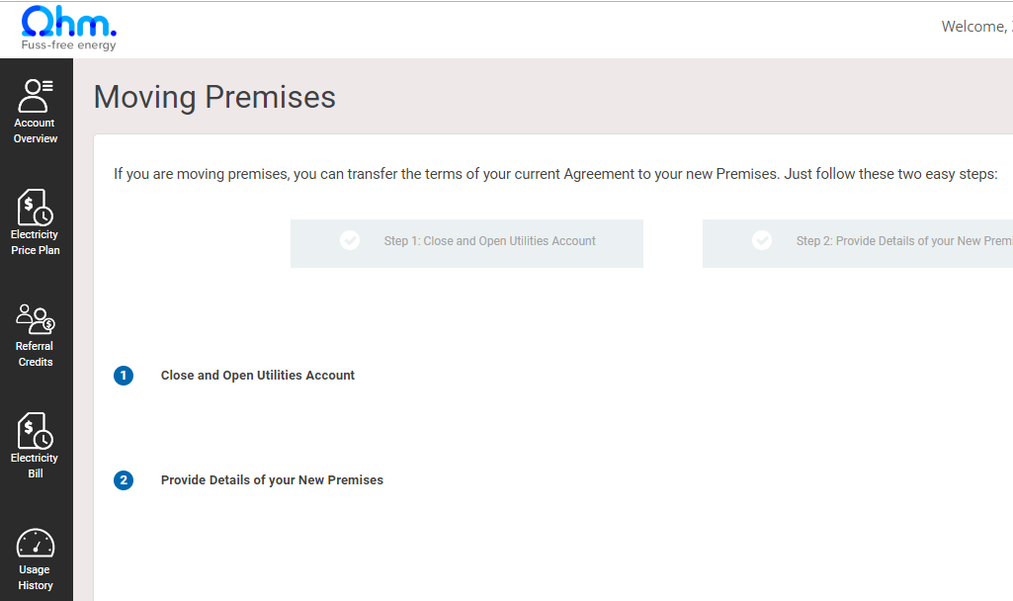The width and height of the screenshot is (1013, 601).
Task: Open Account Overview sidebar icon
Action: click(x=36, y=95)
